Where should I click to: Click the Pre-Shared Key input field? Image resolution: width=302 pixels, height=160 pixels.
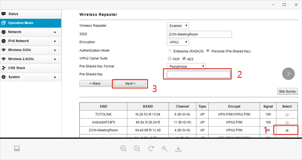[198, 74]
